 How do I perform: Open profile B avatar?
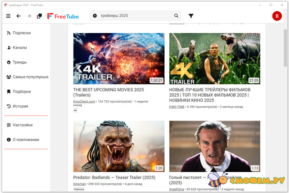point(277,16)
